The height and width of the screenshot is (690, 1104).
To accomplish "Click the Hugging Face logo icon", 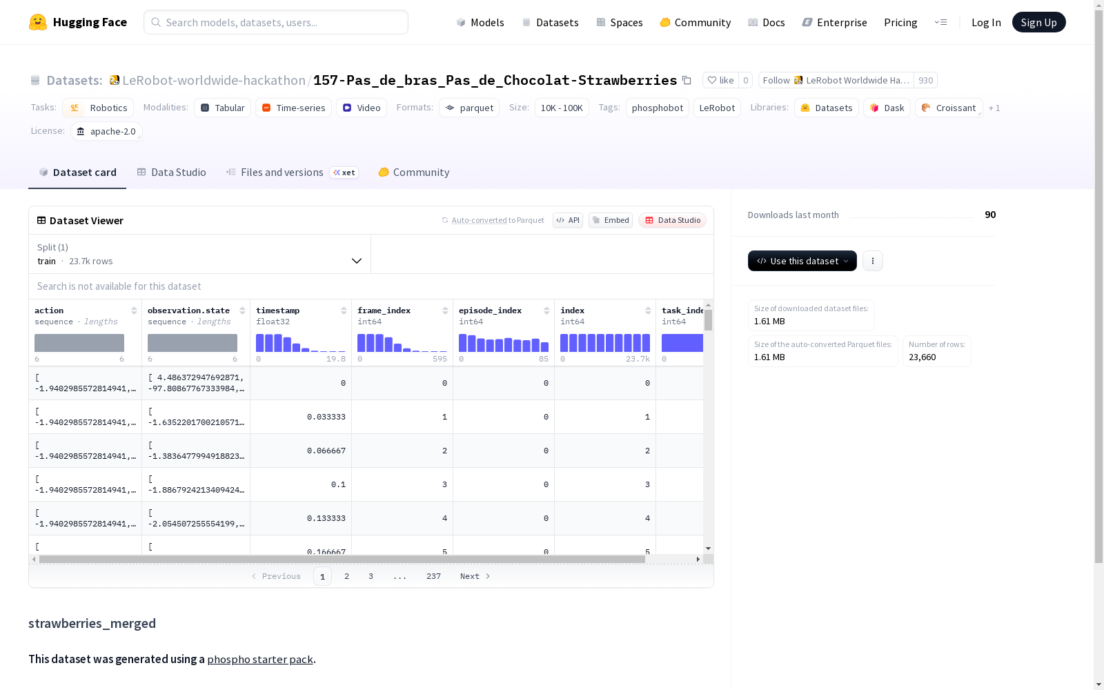I will 38,22.
